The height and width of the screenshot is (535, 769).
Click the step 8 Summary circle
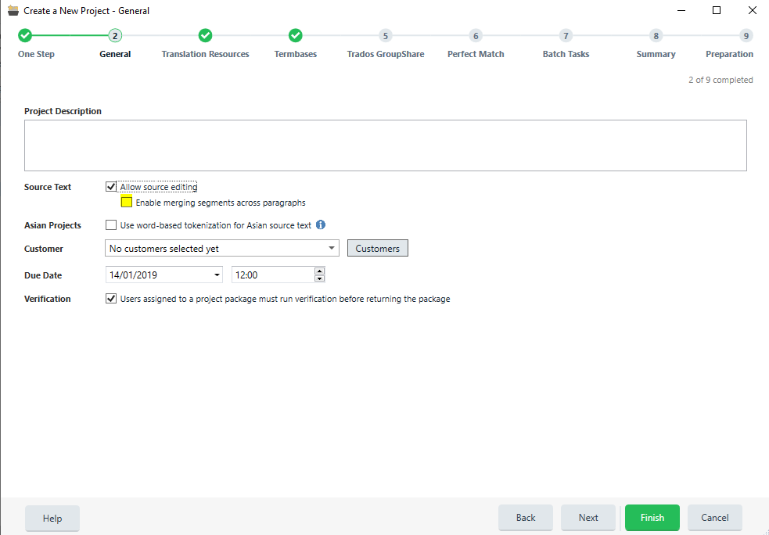(656, 36)
